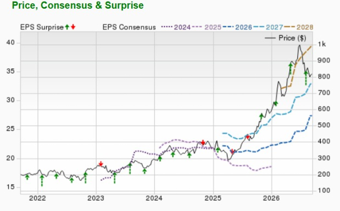Click the 30 value on left EPS axis
This screenshot has width=340, height=211.
point(10,100)
